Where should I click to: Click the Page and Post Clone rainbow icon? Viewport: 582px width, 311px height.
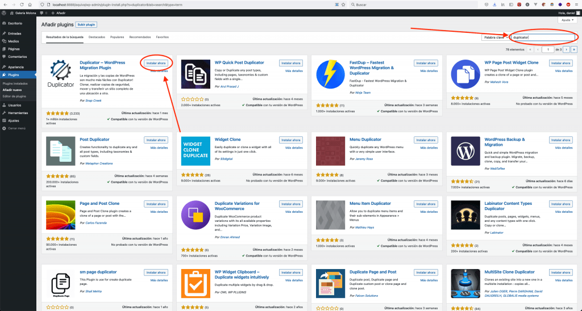(x=61, y=215)
